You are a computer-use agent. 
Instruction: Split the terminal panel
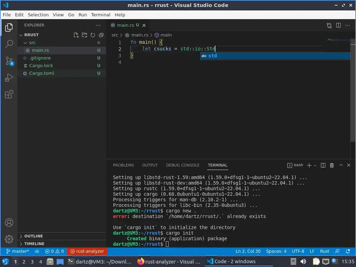click(323, 165)
